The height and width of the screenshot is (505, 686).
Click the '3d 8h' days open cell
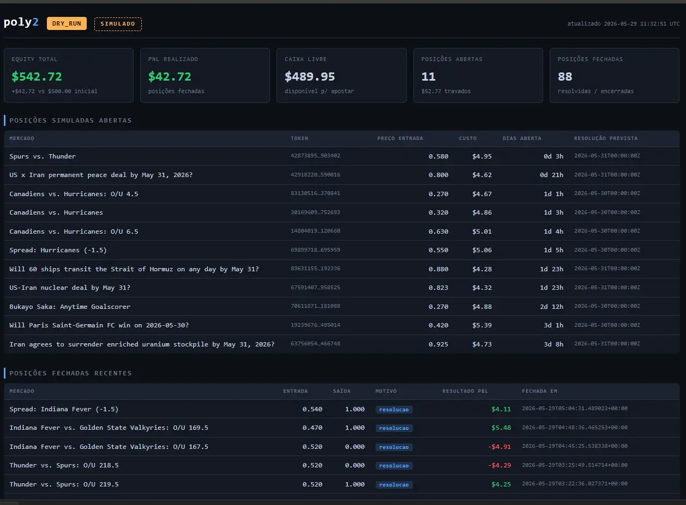[x=553, y=344]
